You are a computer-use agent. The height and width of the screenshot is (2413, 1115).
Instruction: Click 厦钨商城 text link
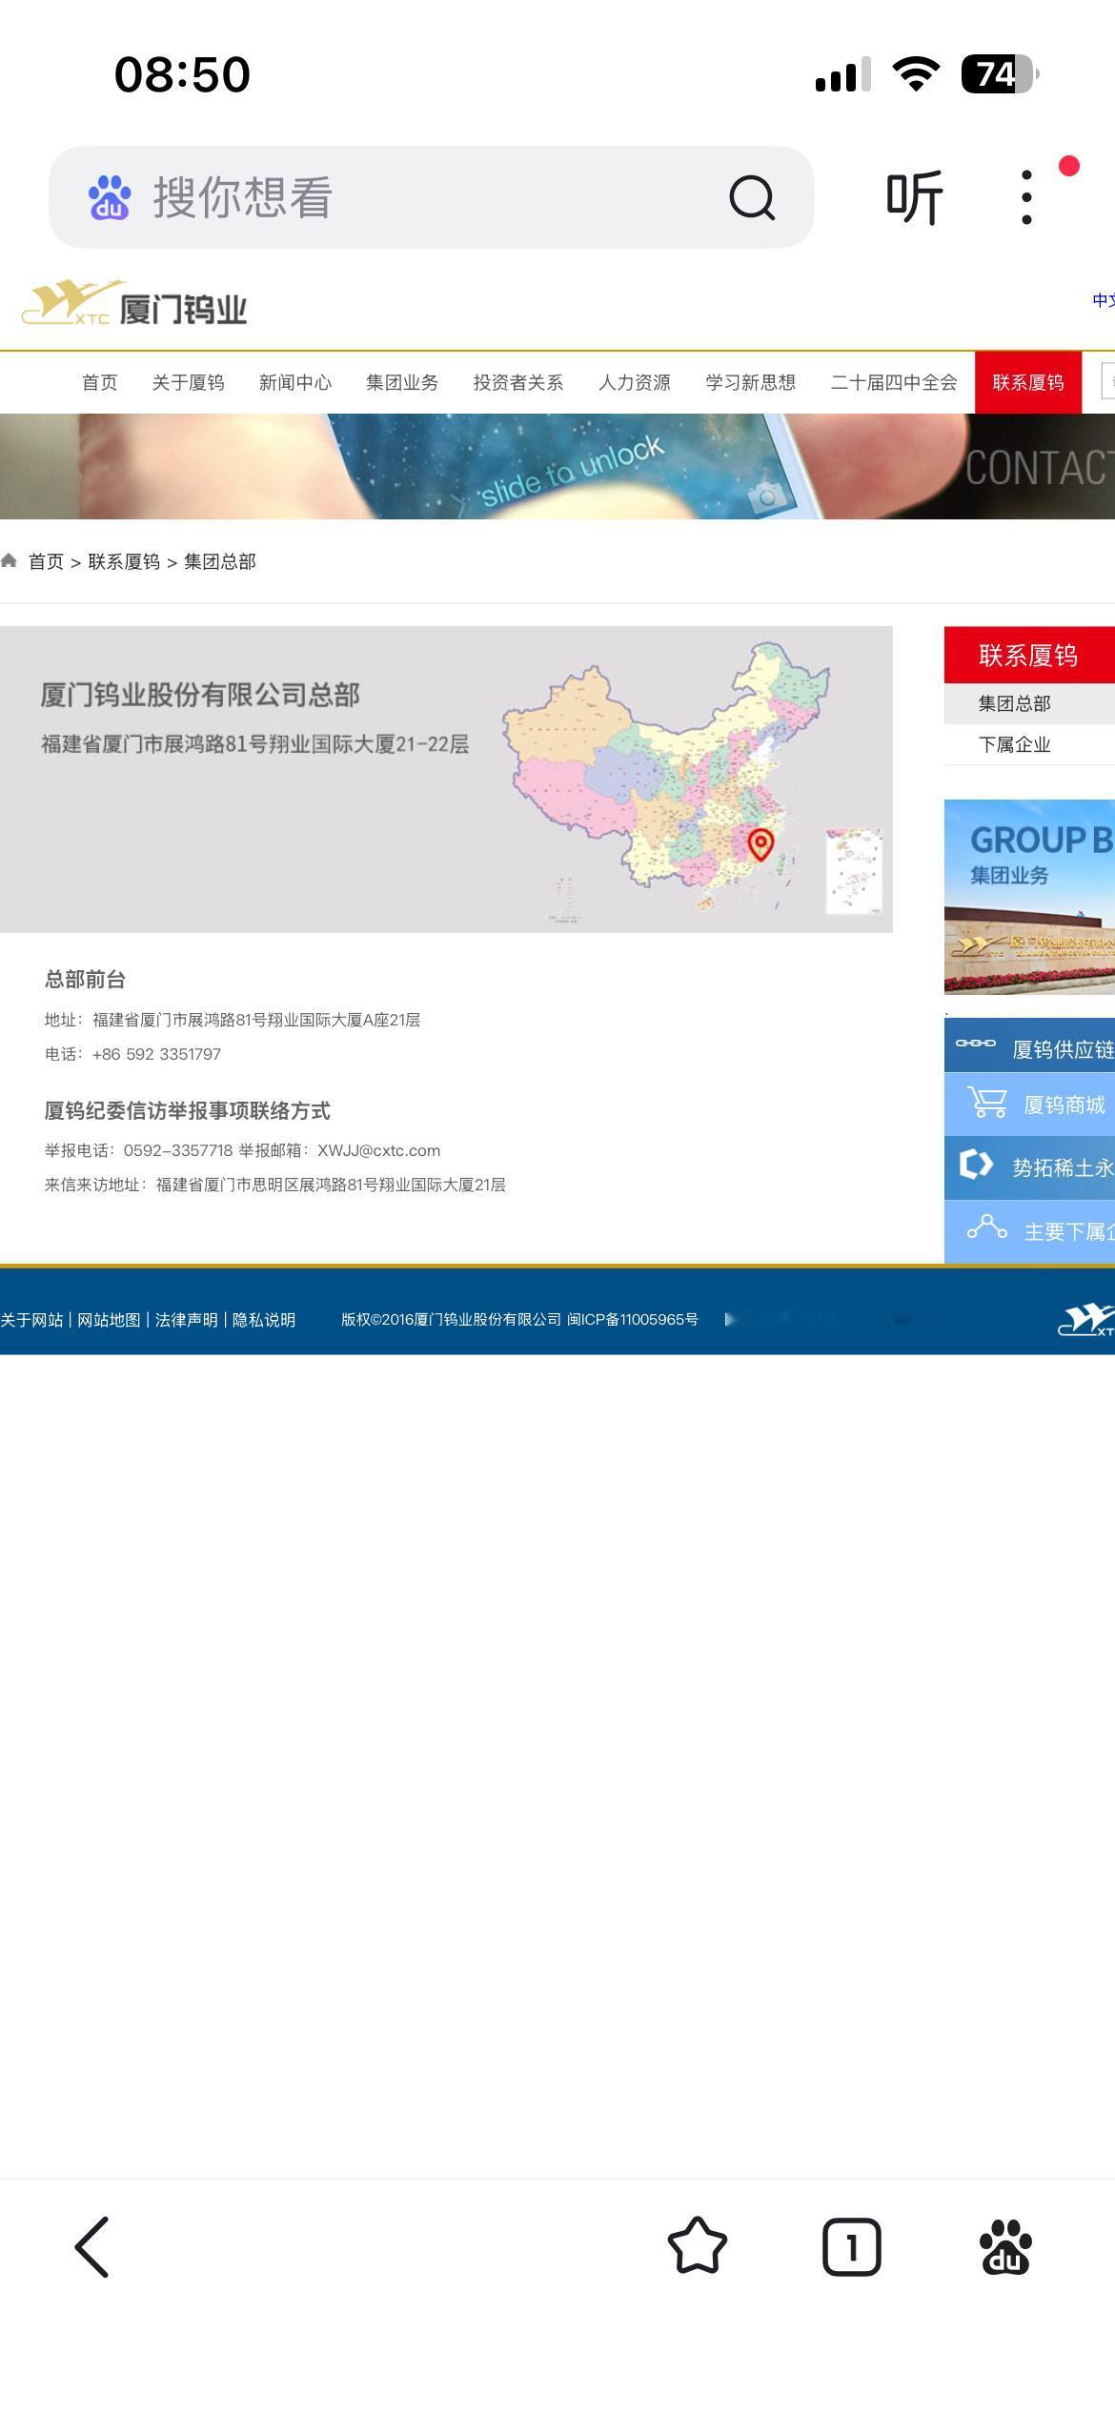(1064, 1105)
